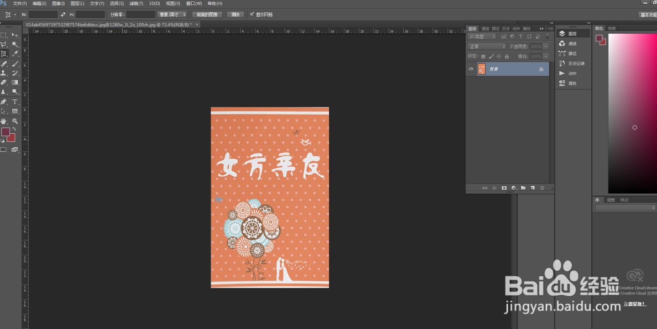Toggle lock all

point(507,56)
